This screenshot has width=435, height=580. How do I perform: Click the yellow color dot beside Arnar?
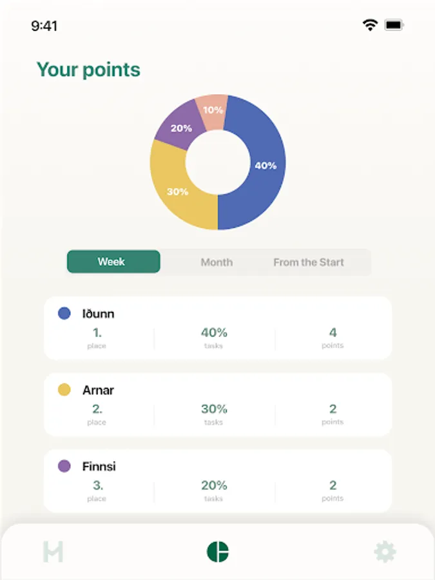pyautogui.click(x=64, y=390)
